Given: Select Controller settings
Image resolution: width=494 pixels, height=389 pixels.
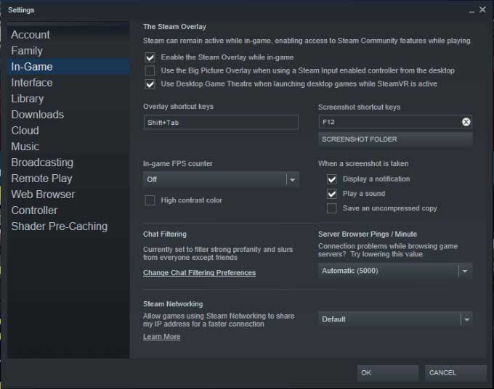Looking at the screenshot, I should tap(68, 210).
